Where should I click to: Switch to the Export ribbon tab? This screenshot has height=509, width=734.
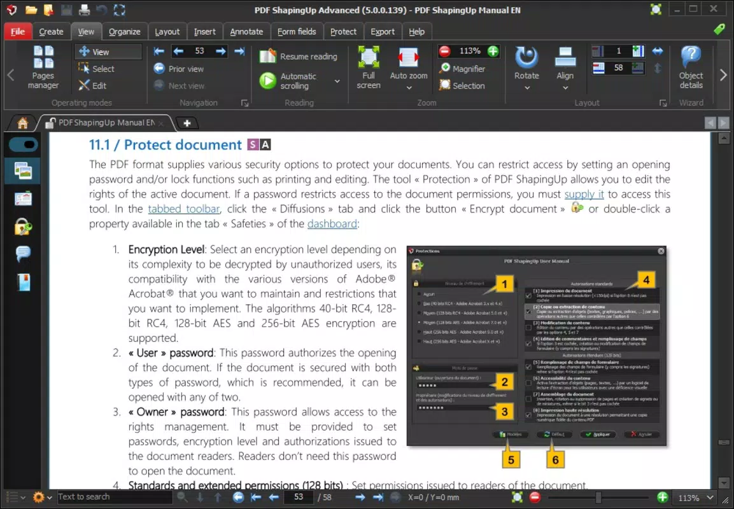pyautogui.click(x=383, y=31)
